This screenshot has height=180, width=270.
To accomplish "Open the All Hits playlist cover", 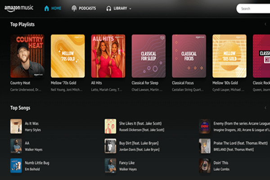I will pos(108,56).
